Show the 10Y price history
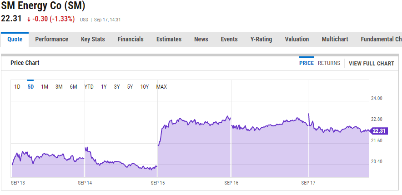 [144, 87]
